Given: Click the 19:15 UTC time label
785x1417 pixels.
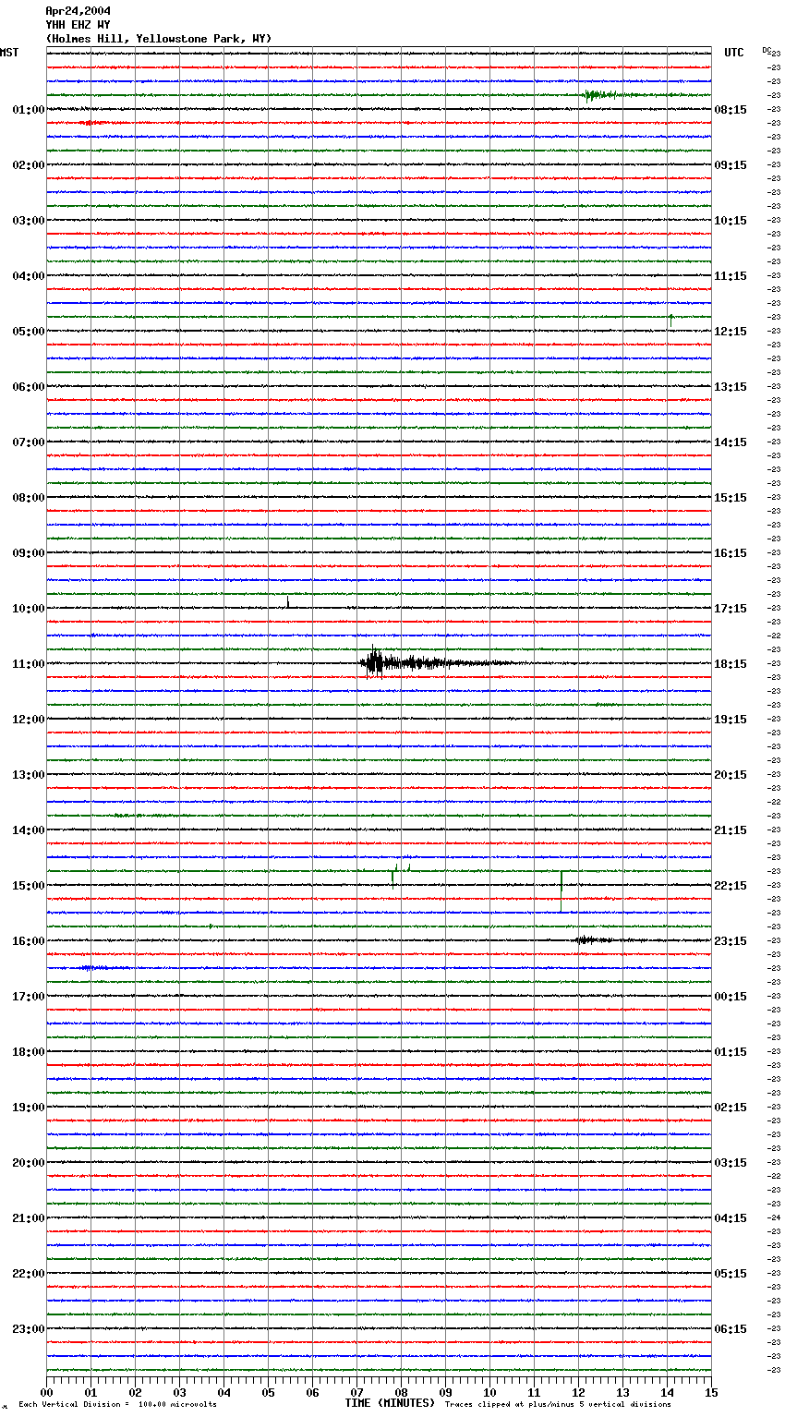Looking at the screenshot, I should pyautogui.click(x=731, y=720).
